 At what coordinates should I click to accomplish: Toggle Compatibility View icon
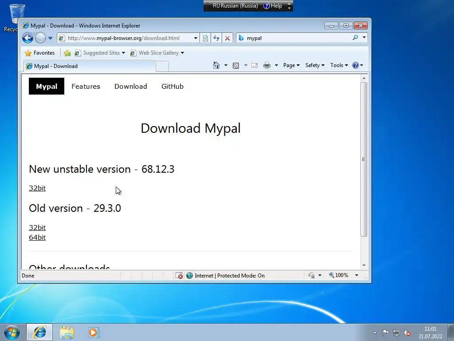point(205,38)
